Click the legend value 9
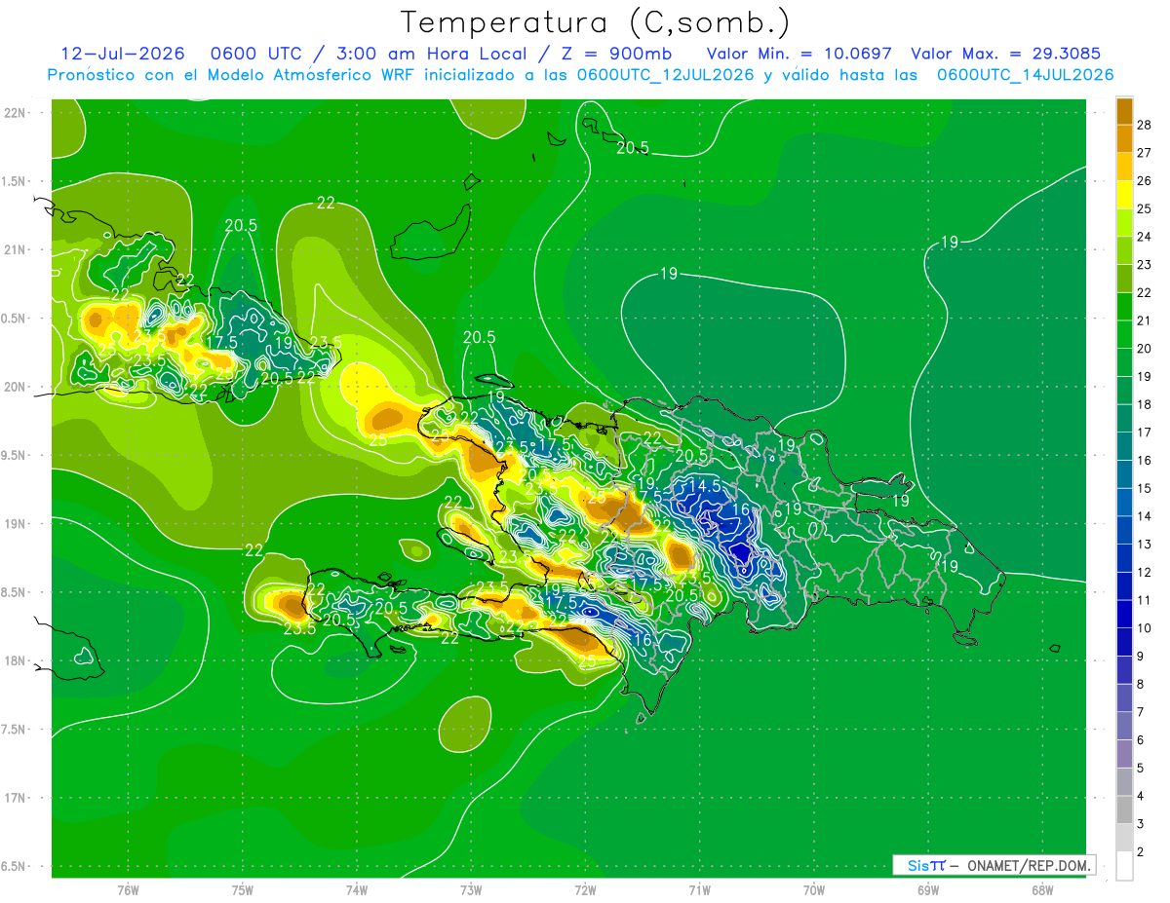 [1140, 657]
